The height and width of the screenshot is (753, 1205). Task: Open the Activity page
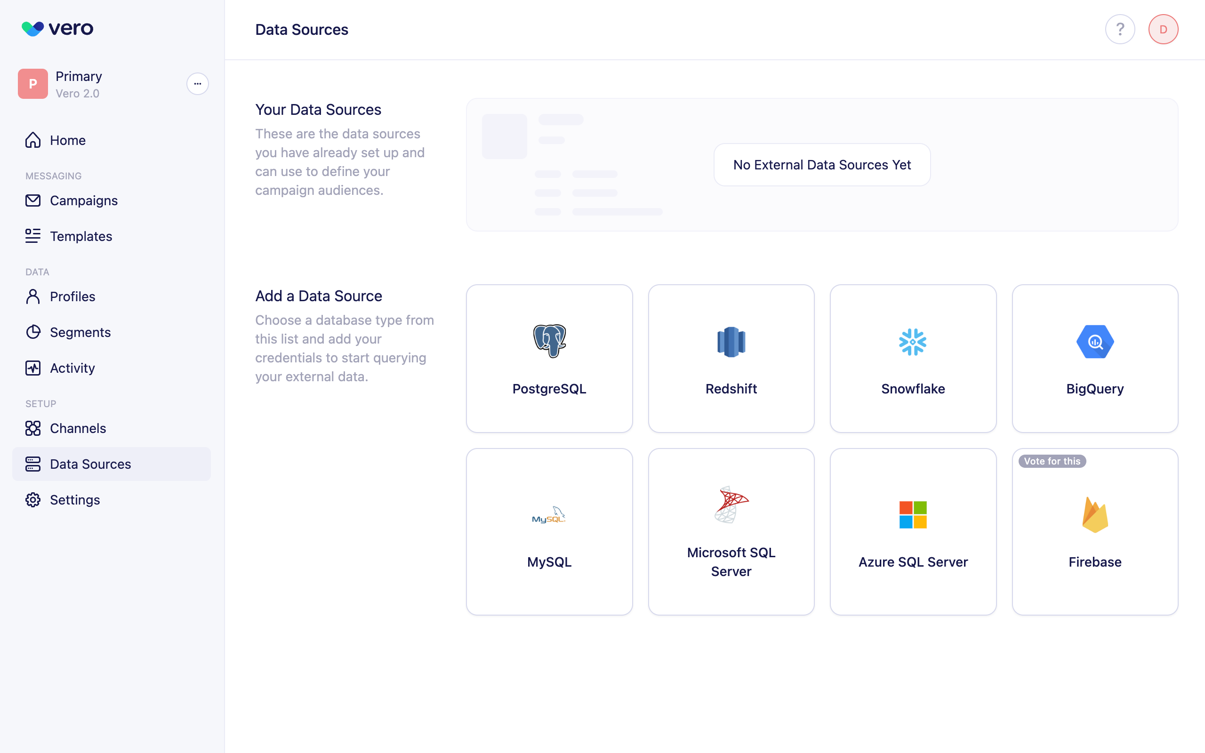coord(72,368)
